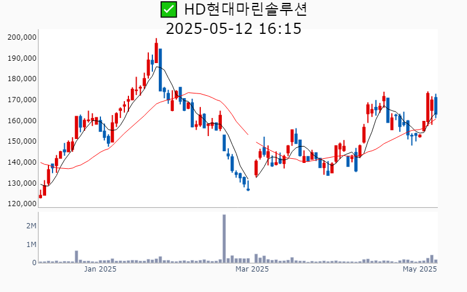Click the tallest volume bar near 2M
The height and width of the screenshot is (292, 467).
224,239
